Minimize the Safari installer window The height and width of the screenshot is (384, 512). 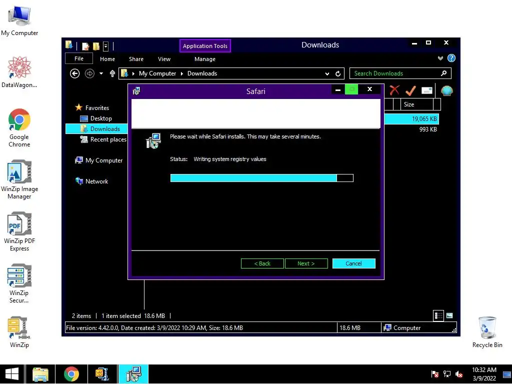[x=338, y=89]
